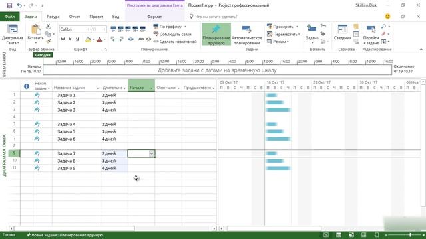Click the Save icon in quick access toolbar
Viewport: 426px width, 239px height.
tap(9, 5)
